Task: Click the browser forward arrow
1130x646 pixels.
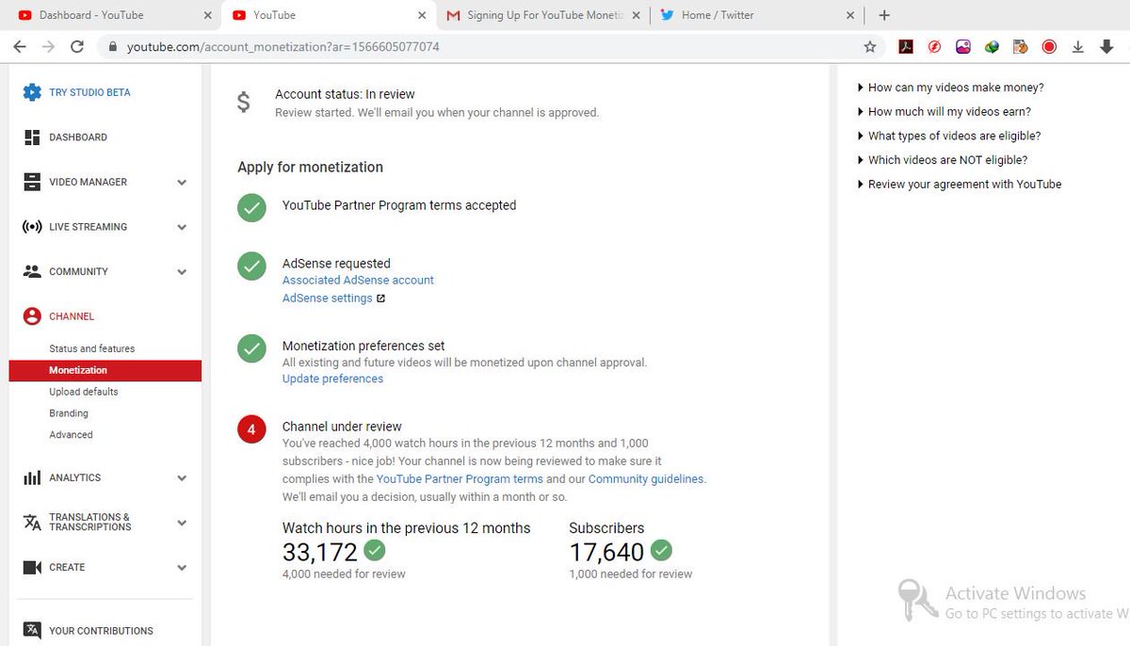Action: (48, 46)
